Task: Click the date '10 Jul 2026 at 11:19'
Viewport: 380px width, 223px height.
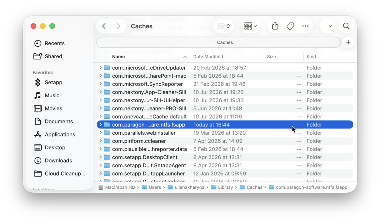Action: coord(217,117)
